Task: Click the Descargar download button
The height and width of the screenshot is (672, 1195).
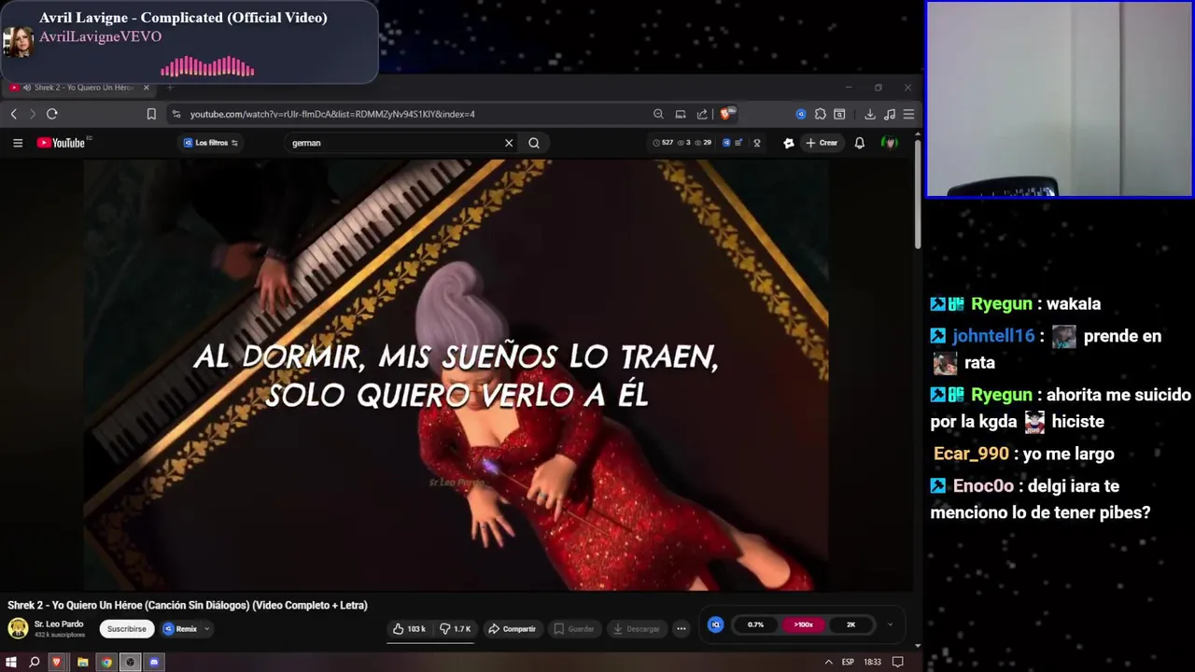Action: pos(636,629)
